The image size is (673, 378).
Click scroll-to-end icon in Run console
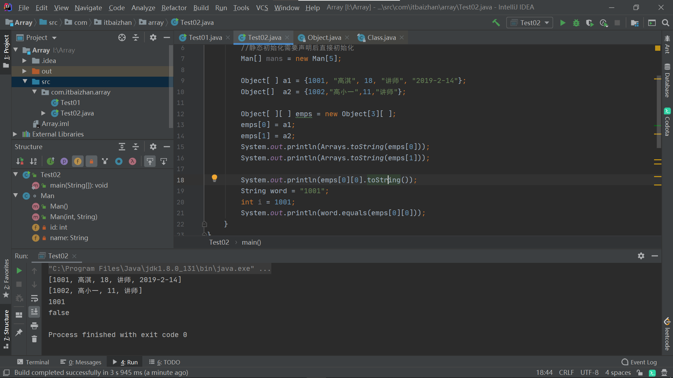coord(34,311)
